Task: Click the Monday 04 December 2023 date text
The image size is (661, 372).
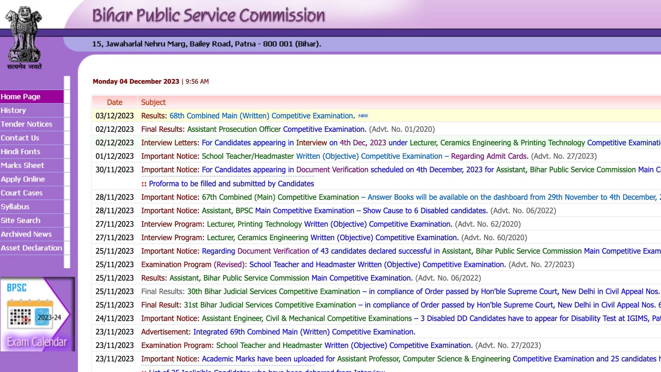Action: tap(136, 81)
